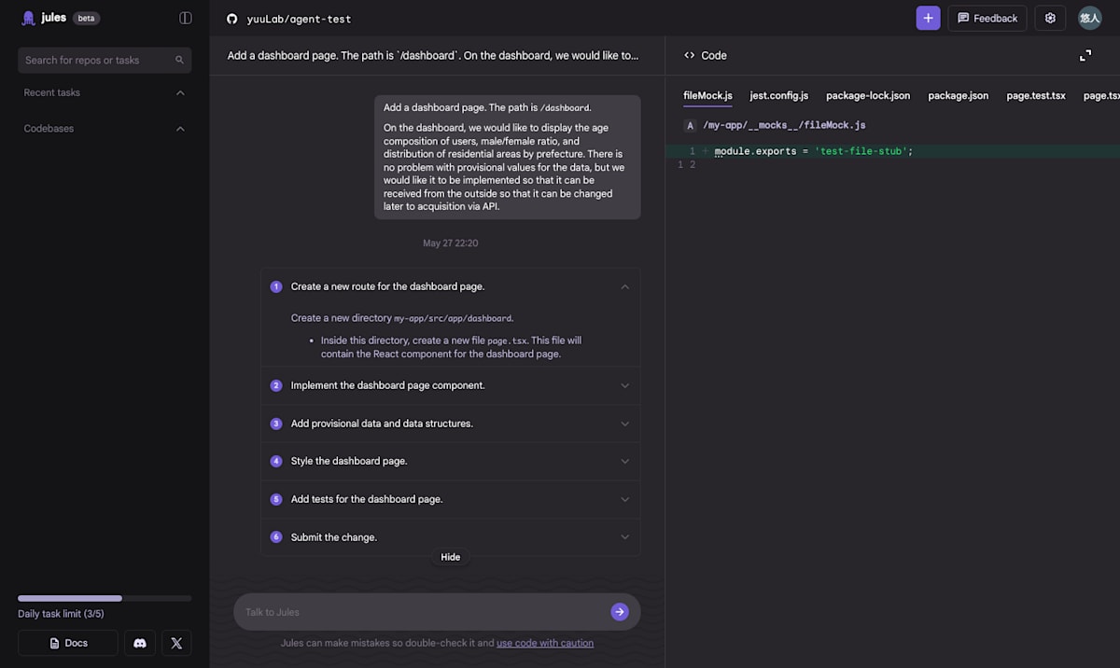Open yuuLab/agent-test repository link
The width and height of the screenshot is (1120, 668).
299,19
